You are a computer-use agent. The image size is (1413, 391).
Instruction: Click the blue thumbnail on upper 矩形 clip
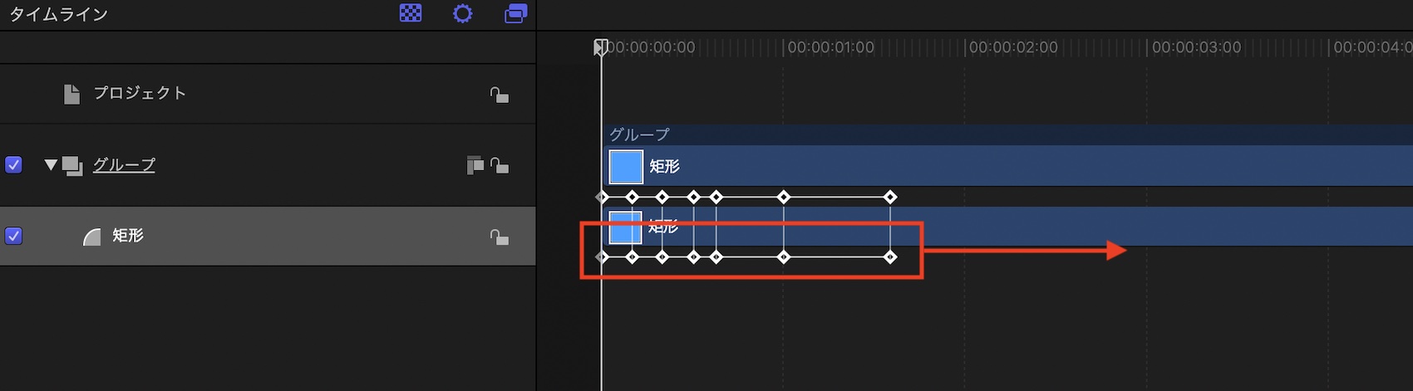[626, 166]
